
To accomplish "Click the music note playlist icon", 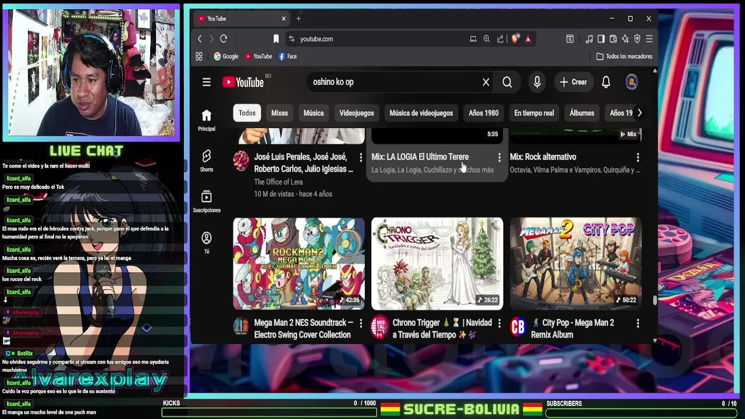I will pyautogui.click(x=589, y=39).
